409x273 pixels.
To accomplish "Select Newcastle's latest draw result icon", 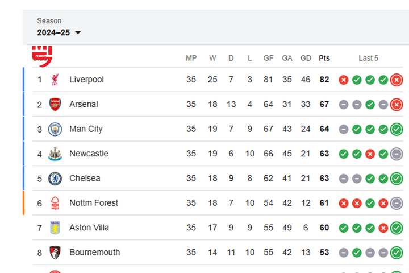I will coord(397,154).
